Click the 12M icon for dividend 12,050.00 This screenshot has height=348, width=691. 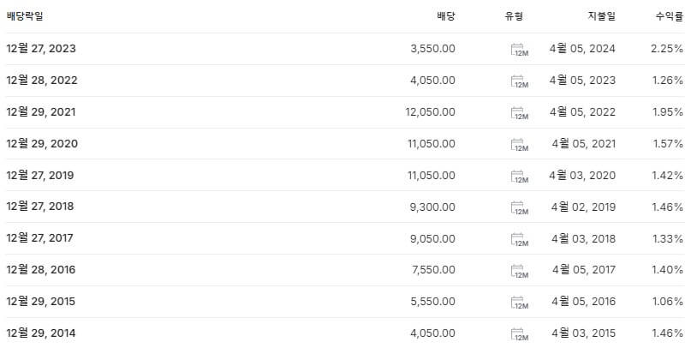[520, 113]
